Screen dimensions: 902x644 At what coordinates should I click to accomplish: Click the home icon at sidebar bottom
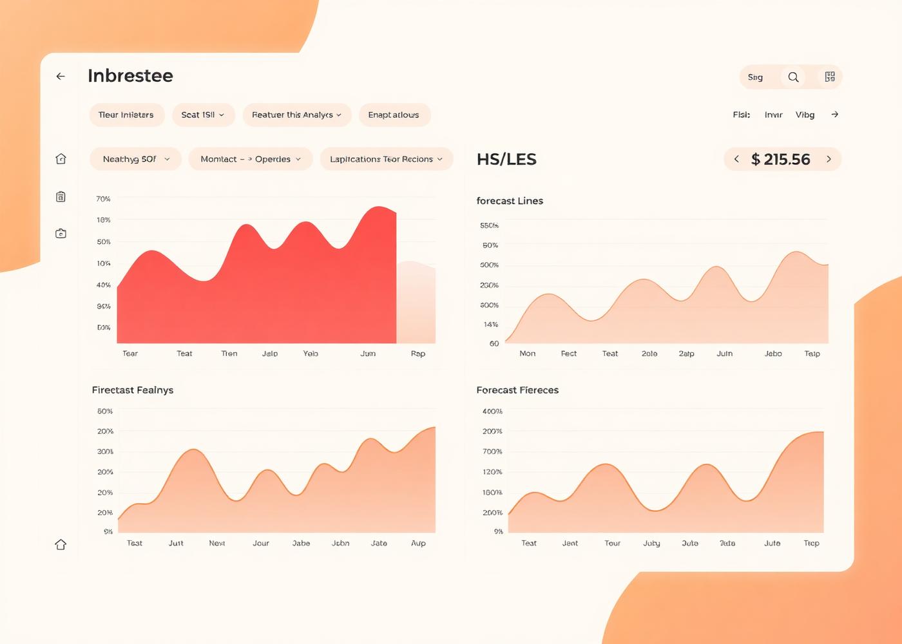(x=61, y=544)
